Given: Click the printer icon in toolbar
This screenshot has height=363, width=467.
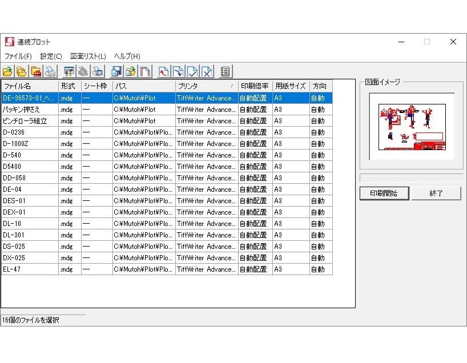Looking at the screenshot, I should point(50,71).
